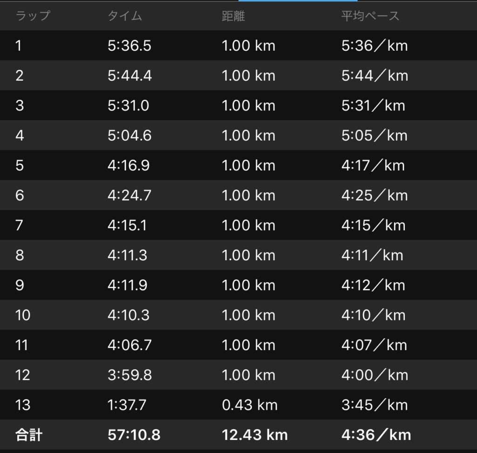Image resolution: width=477 pixels, height=453 pixels.
Task: Click the タイム column header
Action: (x=125, y=16)
